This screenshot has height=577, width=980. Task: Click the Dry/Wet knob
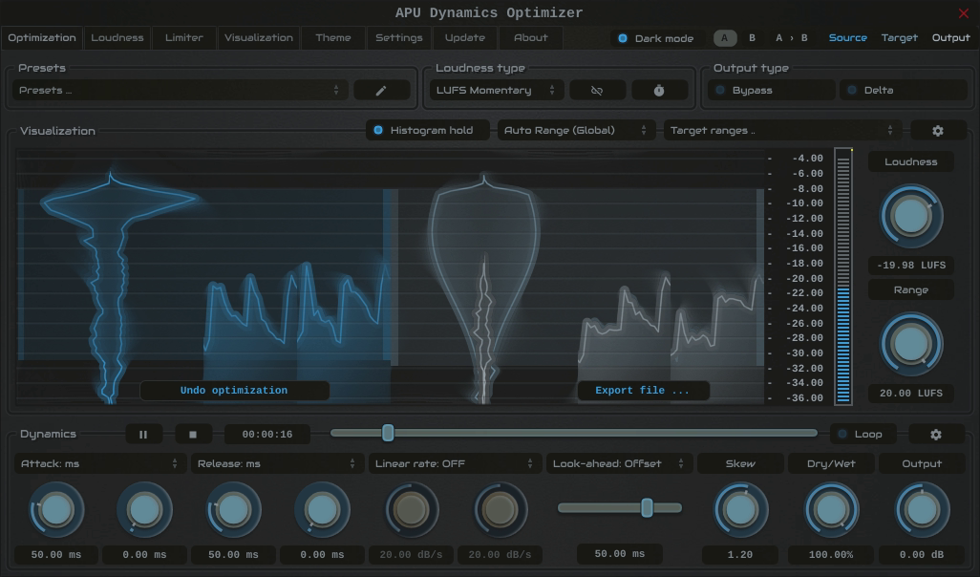click(x=831, y=510)
